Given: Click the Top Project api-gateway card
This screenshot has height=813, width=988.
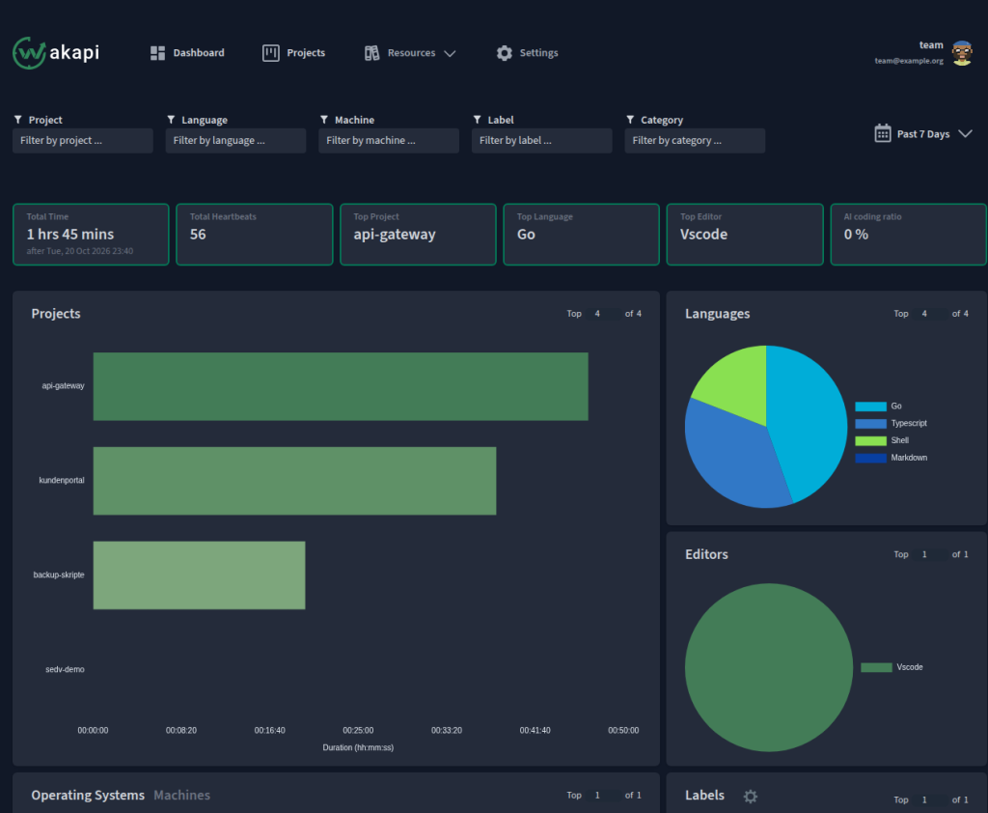Looking at the screenshot, I should (x=418, y=235).
